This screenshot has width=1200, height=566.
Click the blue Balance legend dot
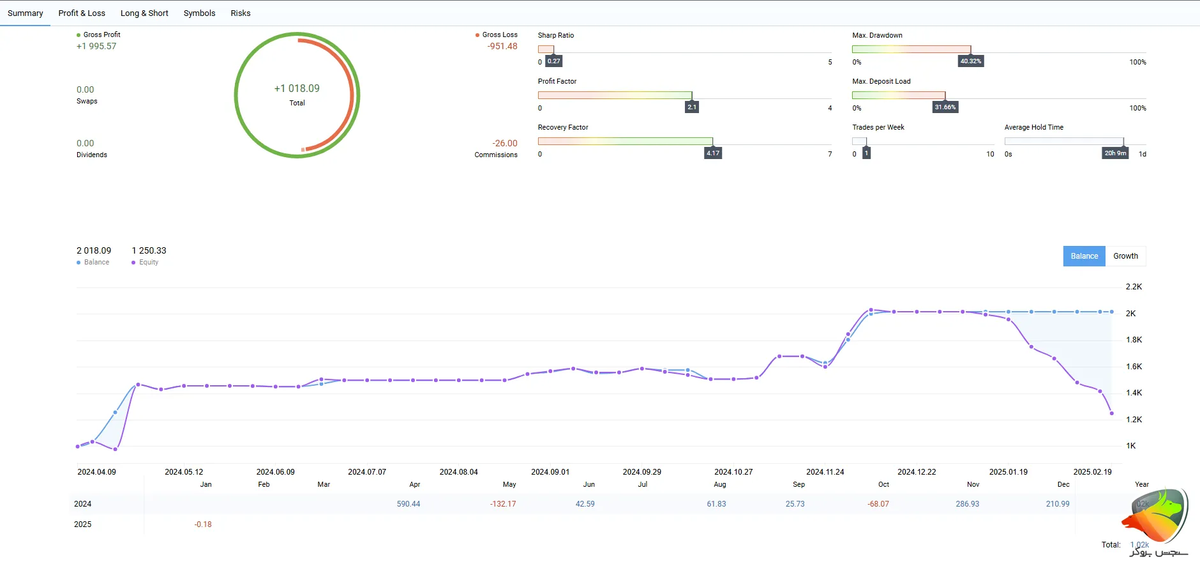tap(79, 263)
